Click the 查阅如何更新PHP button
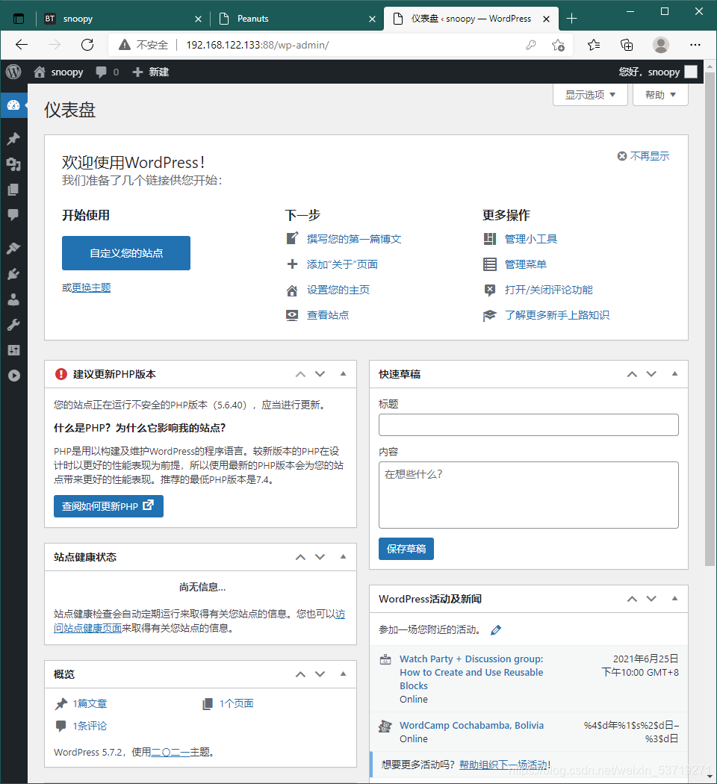The width and height of the screenshot is (717, 784). [x=108, y=506]
